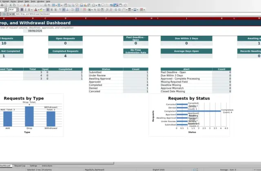Click the Font Color button
Image resolution: width=261 pixels, height=171 pixels.
[x=35, y=10]
